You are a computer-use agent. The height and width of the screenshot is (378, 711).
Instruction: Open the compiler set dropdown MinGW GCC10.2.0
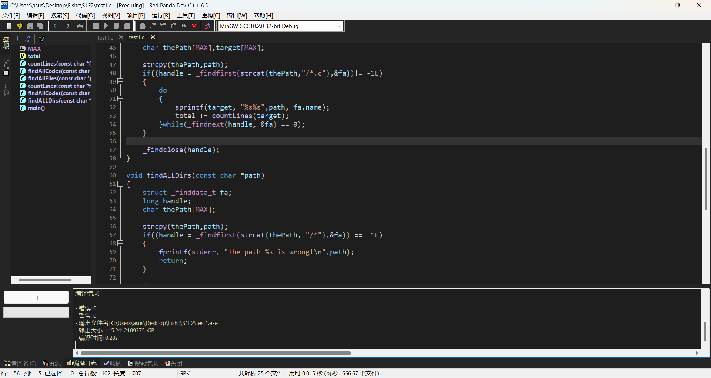click(x=281, y=26)
